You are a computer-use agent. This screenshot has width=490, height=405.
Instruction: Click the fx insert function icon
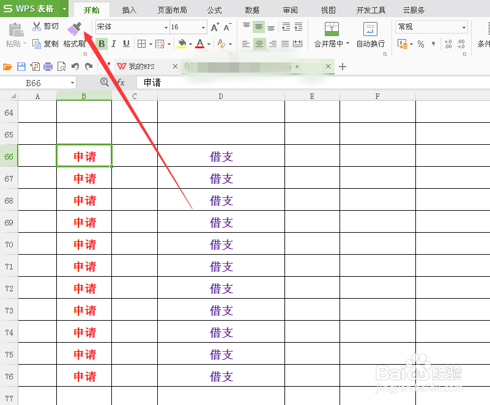(121, 82)
